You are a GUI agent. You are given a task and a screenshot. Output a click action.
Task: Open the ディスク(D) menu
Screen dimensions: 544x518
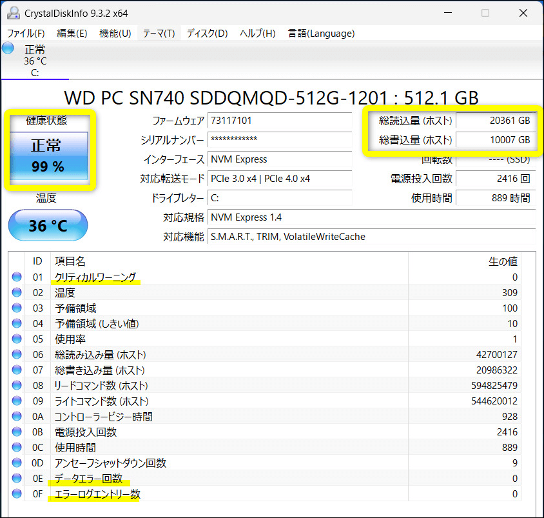pos(207,34)
